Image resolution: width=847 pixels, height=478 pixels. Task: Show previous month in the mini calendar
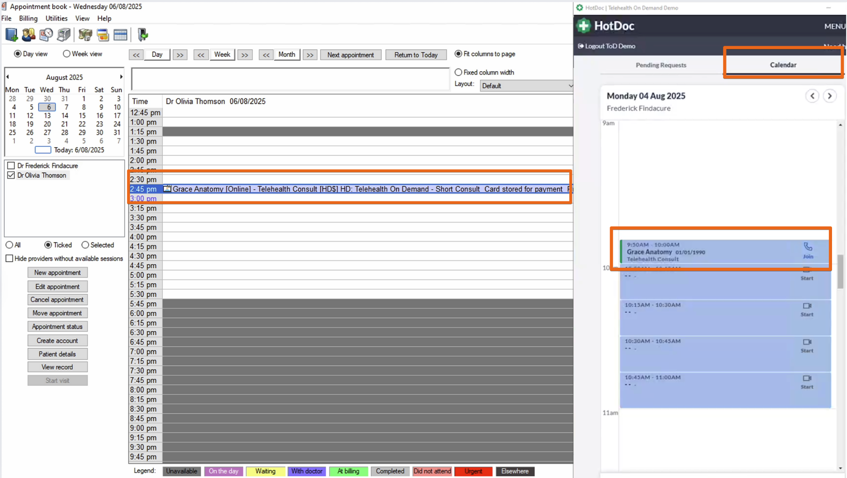(7, 77)
